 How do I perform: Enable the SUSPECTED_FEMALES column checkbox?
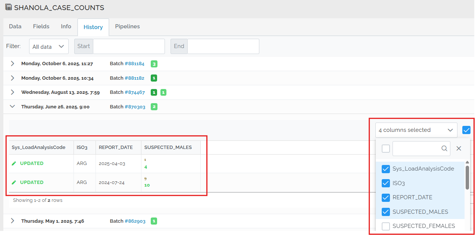pyautogui.click(x=385, y=226)
